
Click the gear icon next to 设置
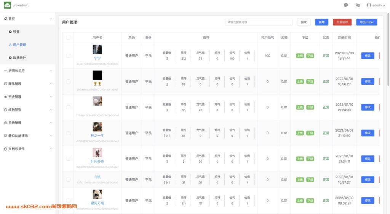click(10, 32)
